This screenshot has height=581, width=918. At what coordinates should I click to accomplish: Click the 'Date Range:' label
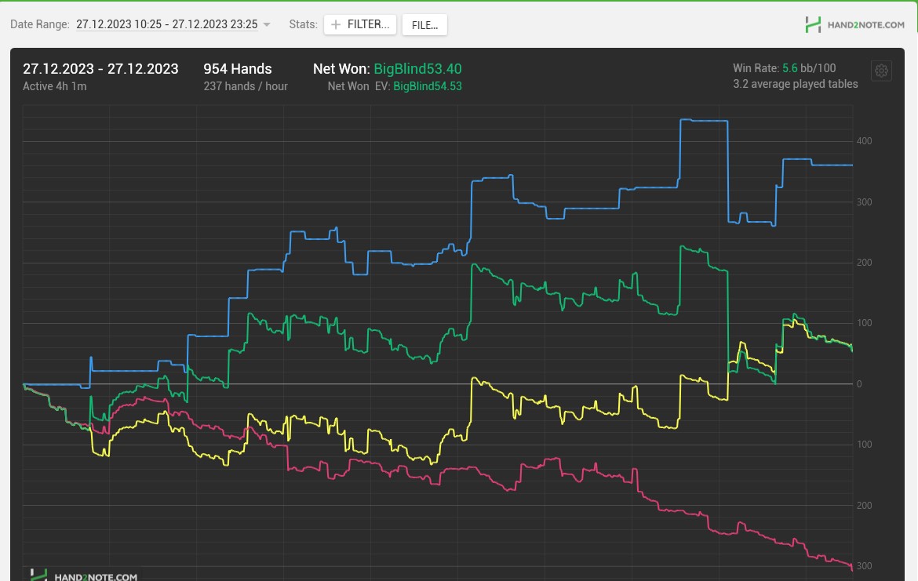coord(40,24)
